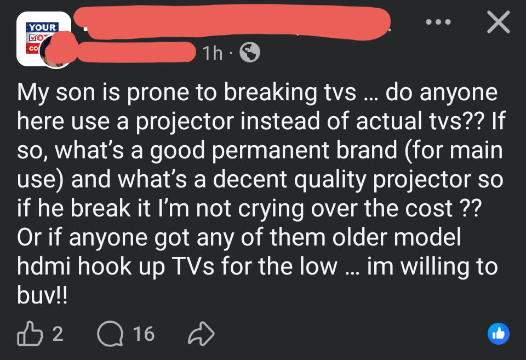This screenshot has height=360, width=526.
Task: Click the line 'Or if anyone got any of them'
Action: (239, 237)
